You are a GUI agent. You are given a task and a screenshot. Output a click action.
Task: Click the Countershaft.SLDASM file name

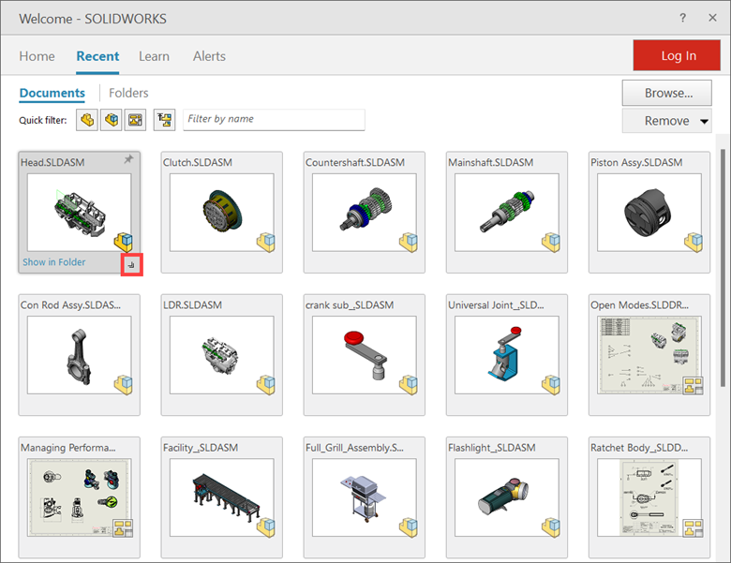click(x=355, y=162)
